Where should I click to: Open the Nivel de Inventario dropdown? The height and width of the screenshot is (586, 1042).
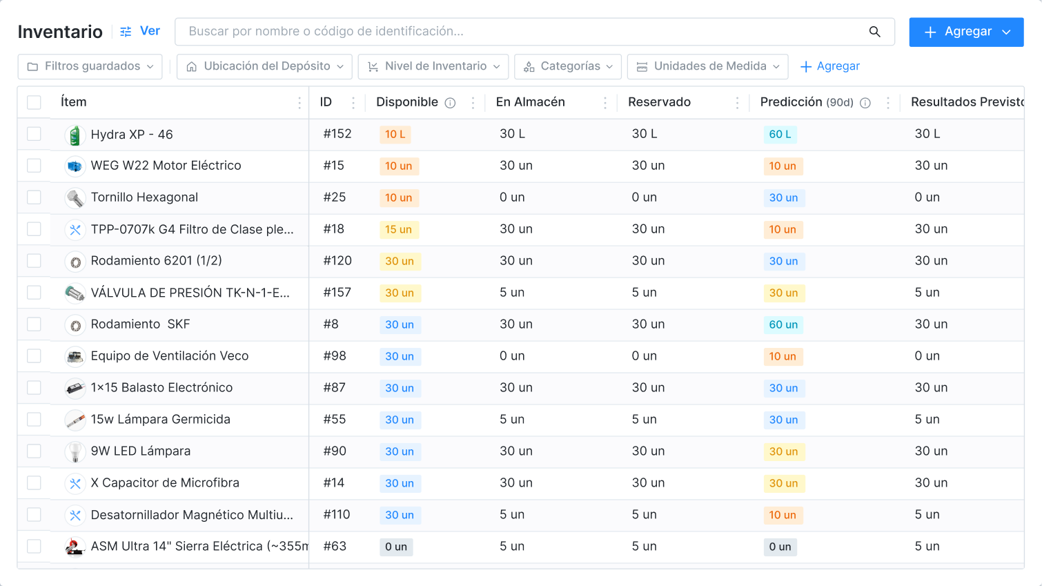pyautogui.click(x=433, y=66)
